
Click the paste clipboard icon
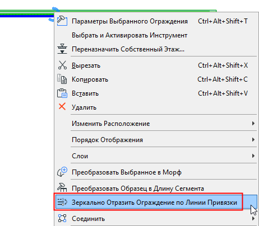[62, 93]
